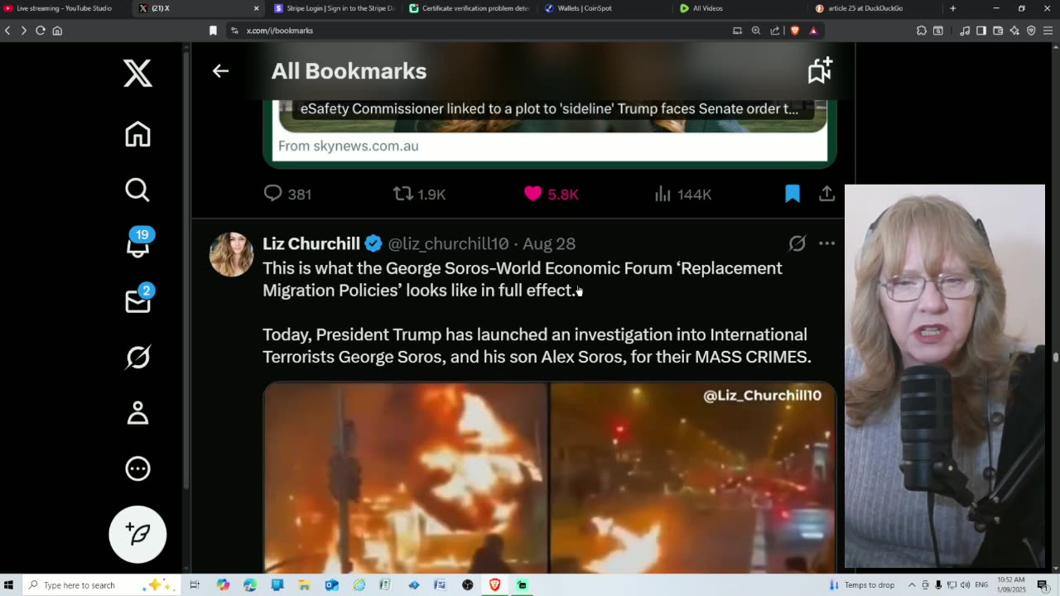Click browser forward arrow
The height and width of the screenshot is (596, 1060).
pyautogui.click(x=23, y=31)
